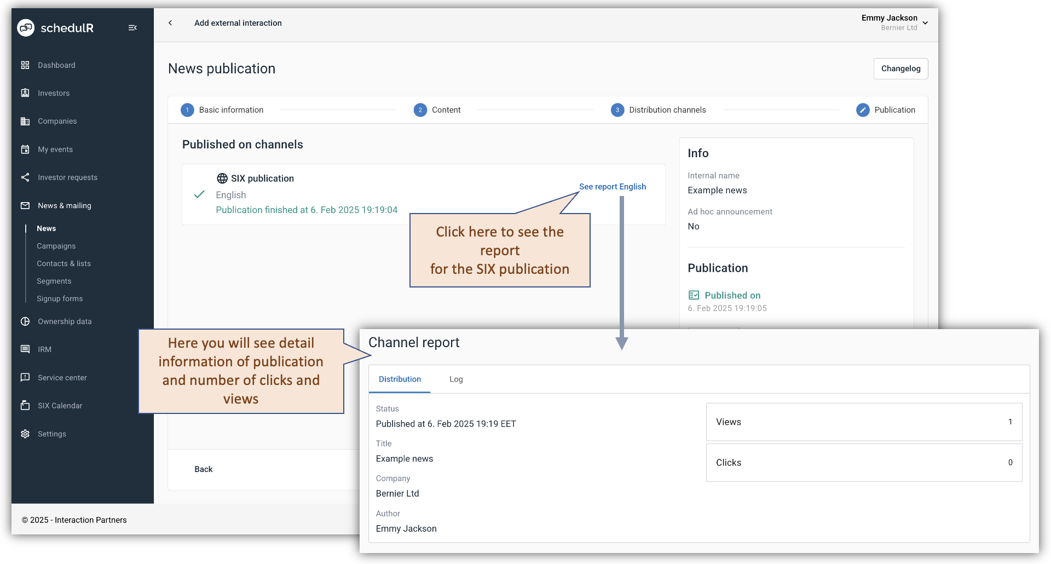
Task: Open Ownership data pie chart icon
Action: pyautogui.click(x=25, y=321)
